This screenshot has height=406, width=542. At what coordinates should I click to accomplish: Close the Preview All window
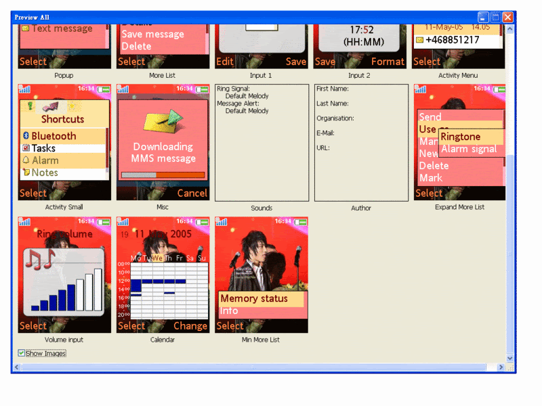(x=507, y=17)
